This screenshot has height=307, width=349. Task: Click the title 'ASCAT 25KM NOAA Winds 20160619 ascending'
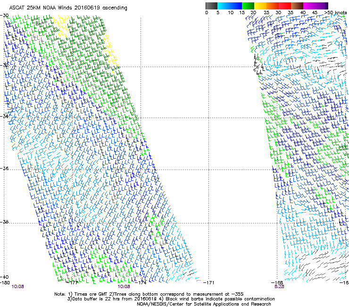[68, 8]
